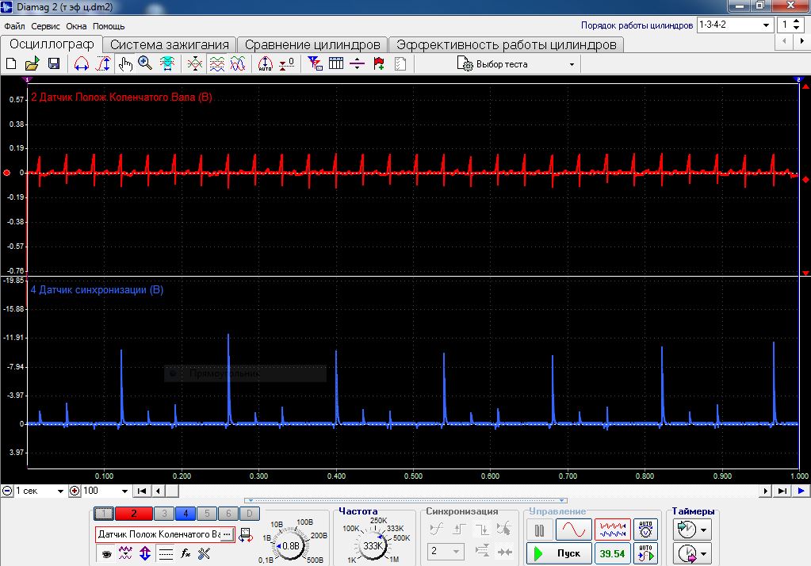The width and height of the screenshot is (811, 566).
Task: Toggle channel visibility with the eye icon
Action: (106, 553)
